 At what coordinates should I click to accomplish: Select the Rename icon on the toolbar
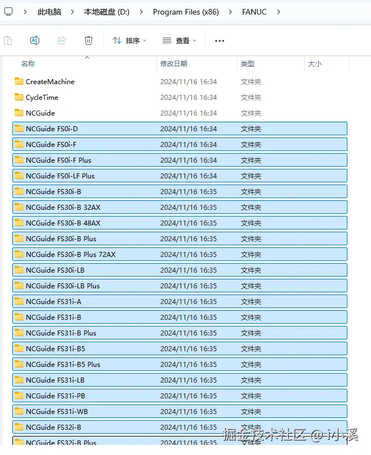34,40
